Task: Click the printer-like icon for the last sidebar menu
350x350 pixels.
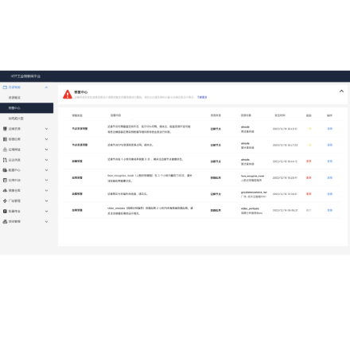Action: tap(5, 221)
